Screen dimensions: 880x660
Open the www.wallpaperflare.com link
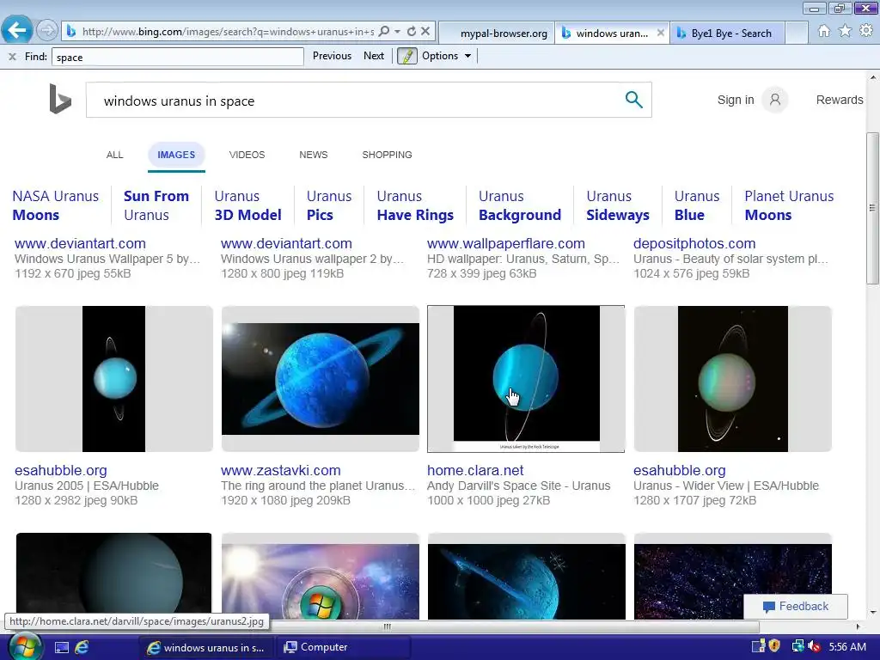tap(505, 243)
